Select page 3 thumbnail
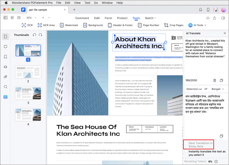Image resolution: width=229 pixels, height=165 pixels. 28,93
